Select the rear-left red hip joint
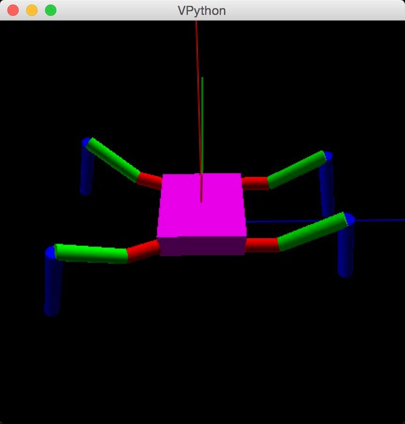Image resolution: width=405 pixels, height=424 pixels. (150, 181)
